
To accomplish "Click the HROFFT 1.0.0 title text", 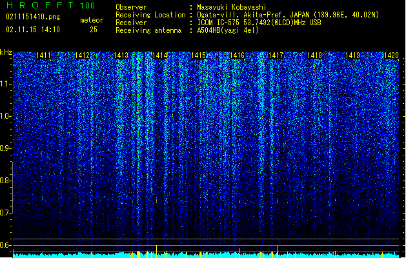I will 50,5.
